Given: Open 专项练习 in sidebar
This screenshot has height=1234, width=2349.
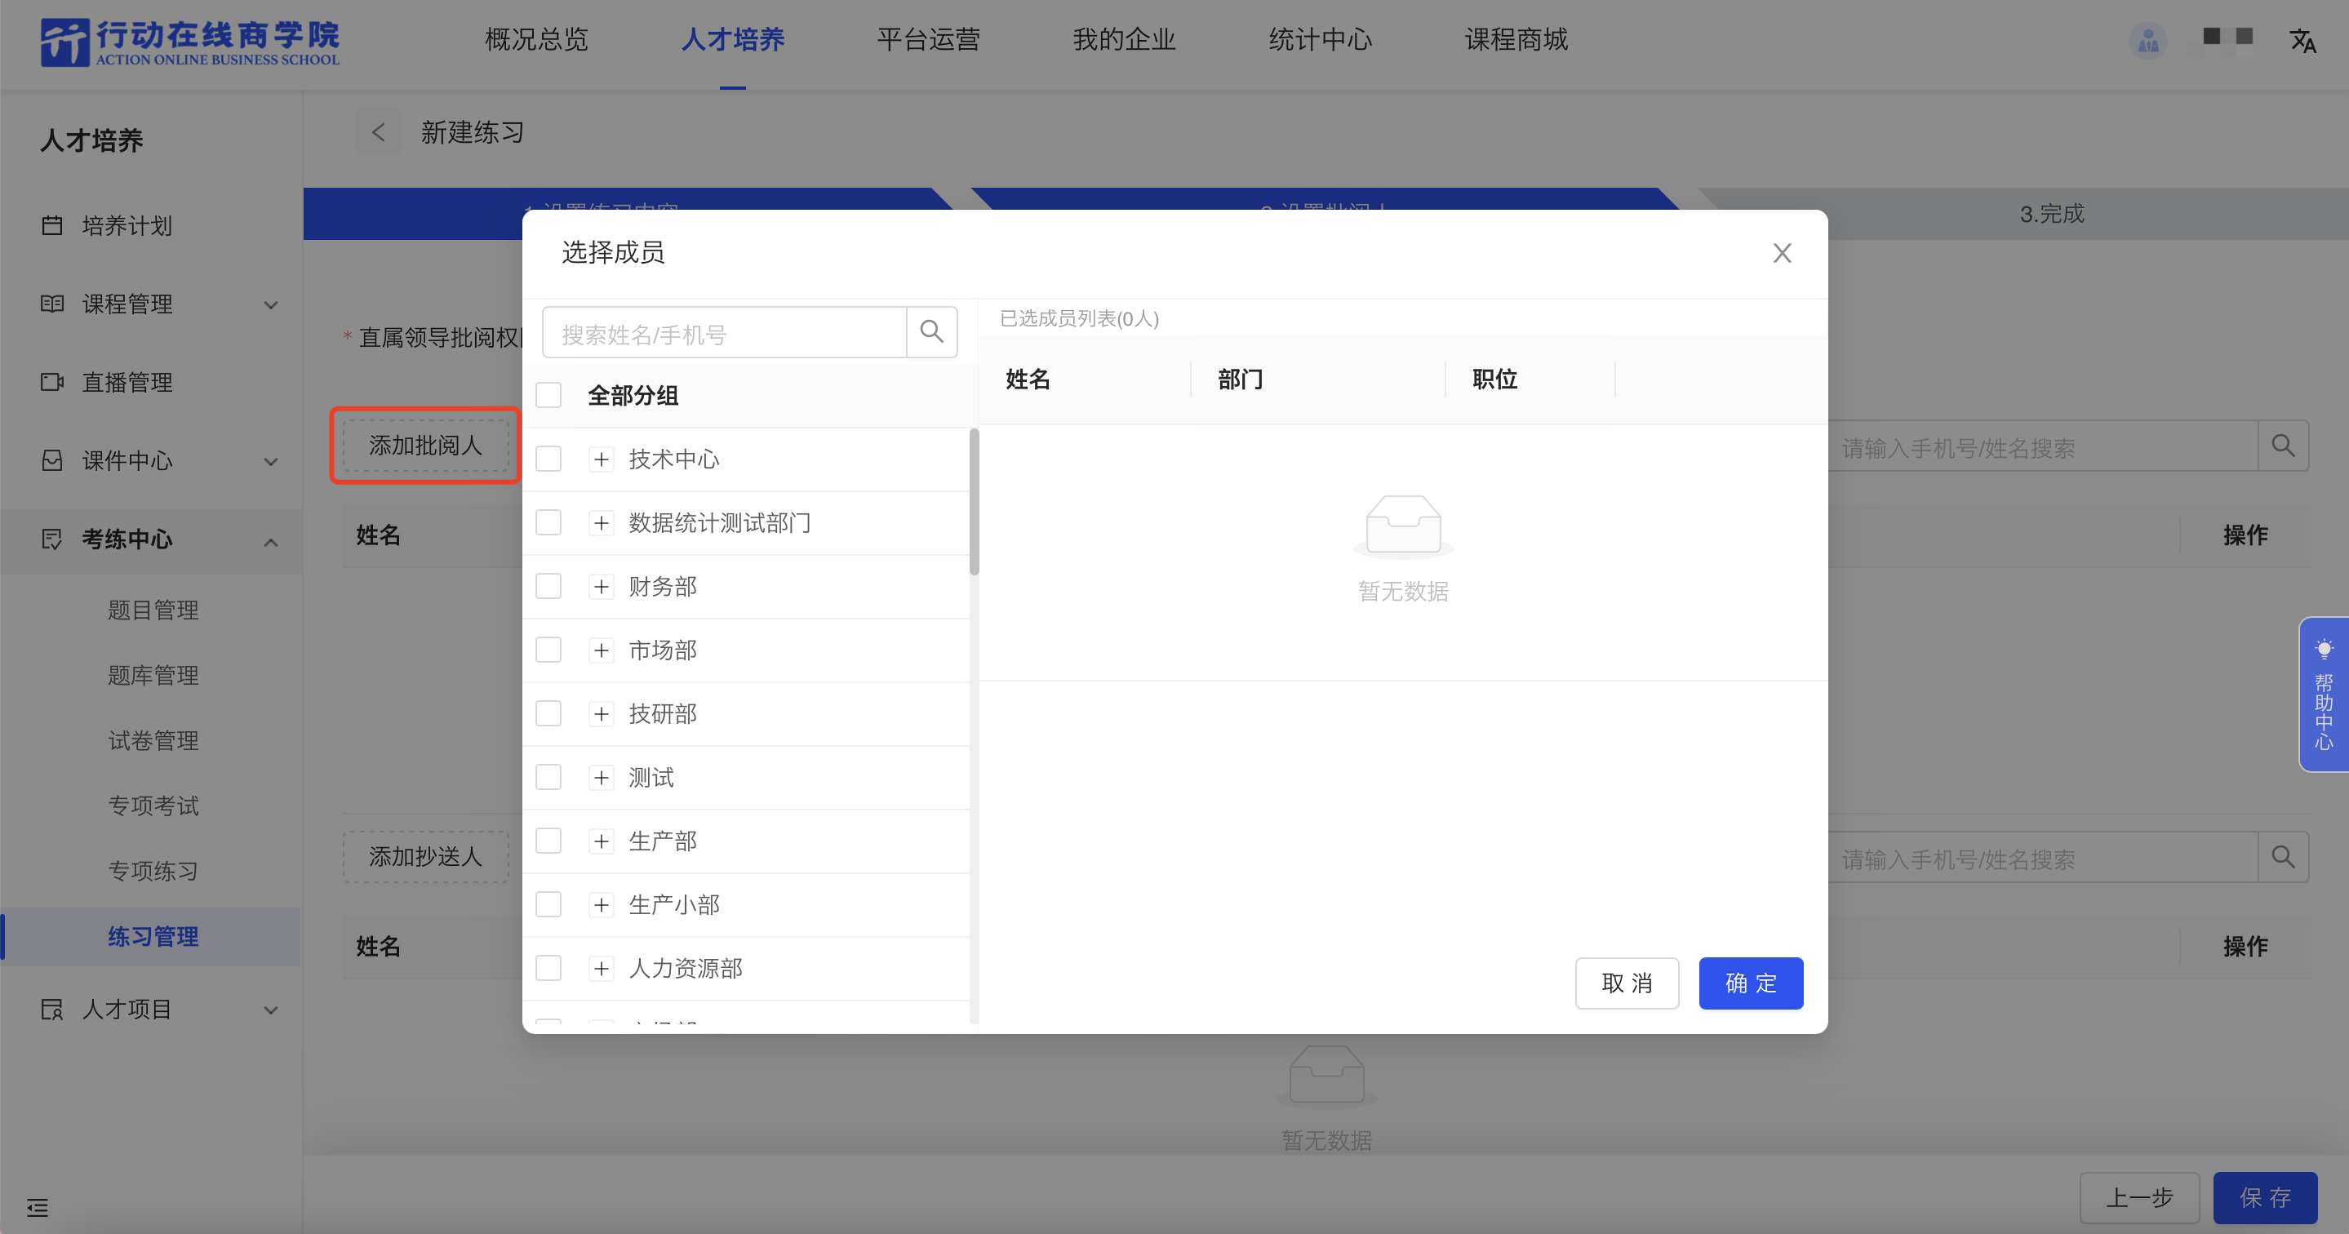Looking at the screenshot, I should pos(153,871).
